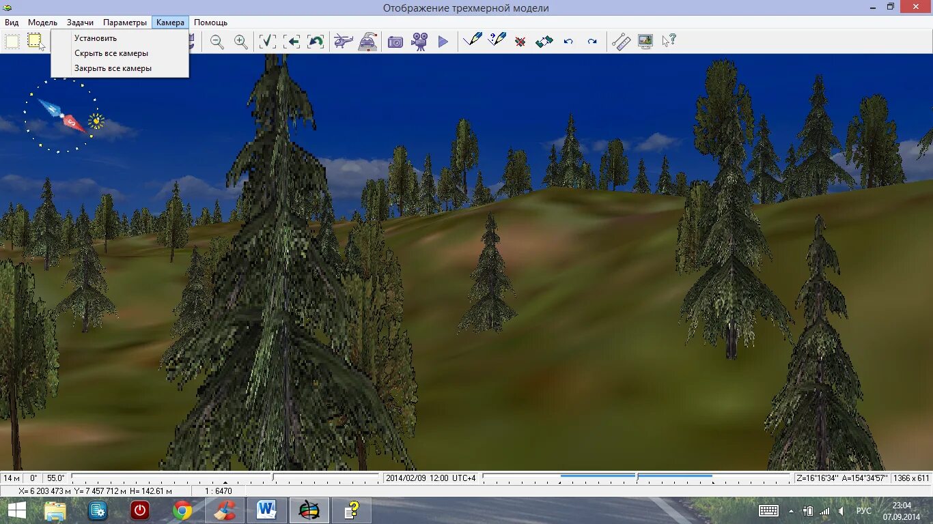Open the touch keyboard from the system tray
933x524 pixels.
pyautogui.click(x=768, y=510)
